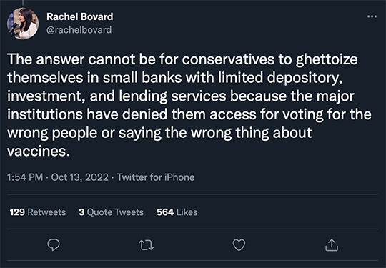Click the word "vaccines." ending the tweet

click(x=39, y=151)
